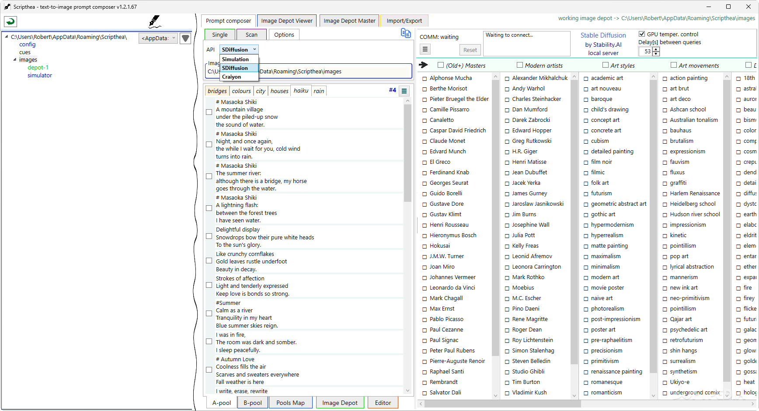Viewport: 759px width, 411px height.
Task: Toggle GPU temper. control checkbox
Action: [x=642, y=34]
